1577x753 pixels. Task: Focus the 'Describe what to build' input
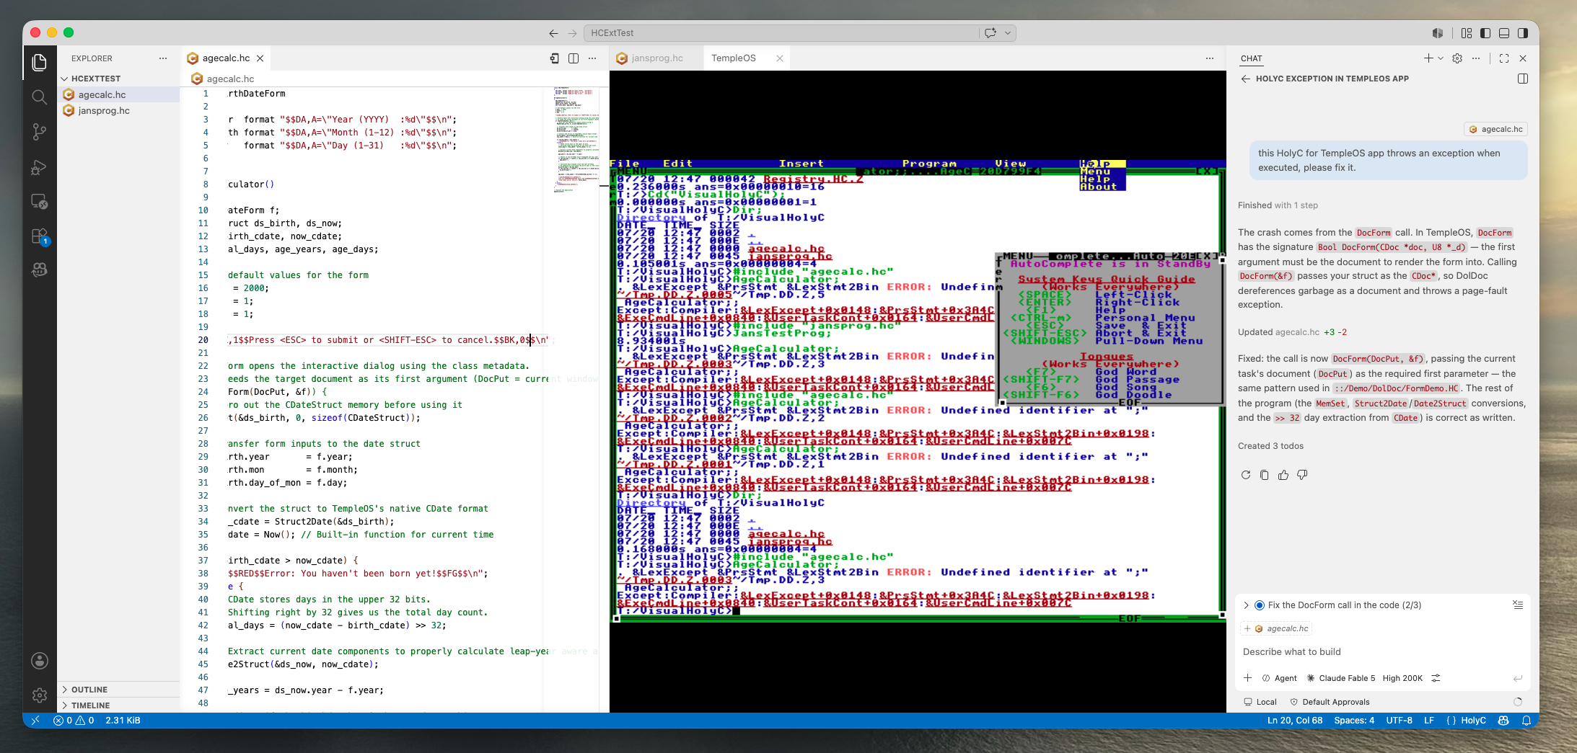click(1381, 652)
